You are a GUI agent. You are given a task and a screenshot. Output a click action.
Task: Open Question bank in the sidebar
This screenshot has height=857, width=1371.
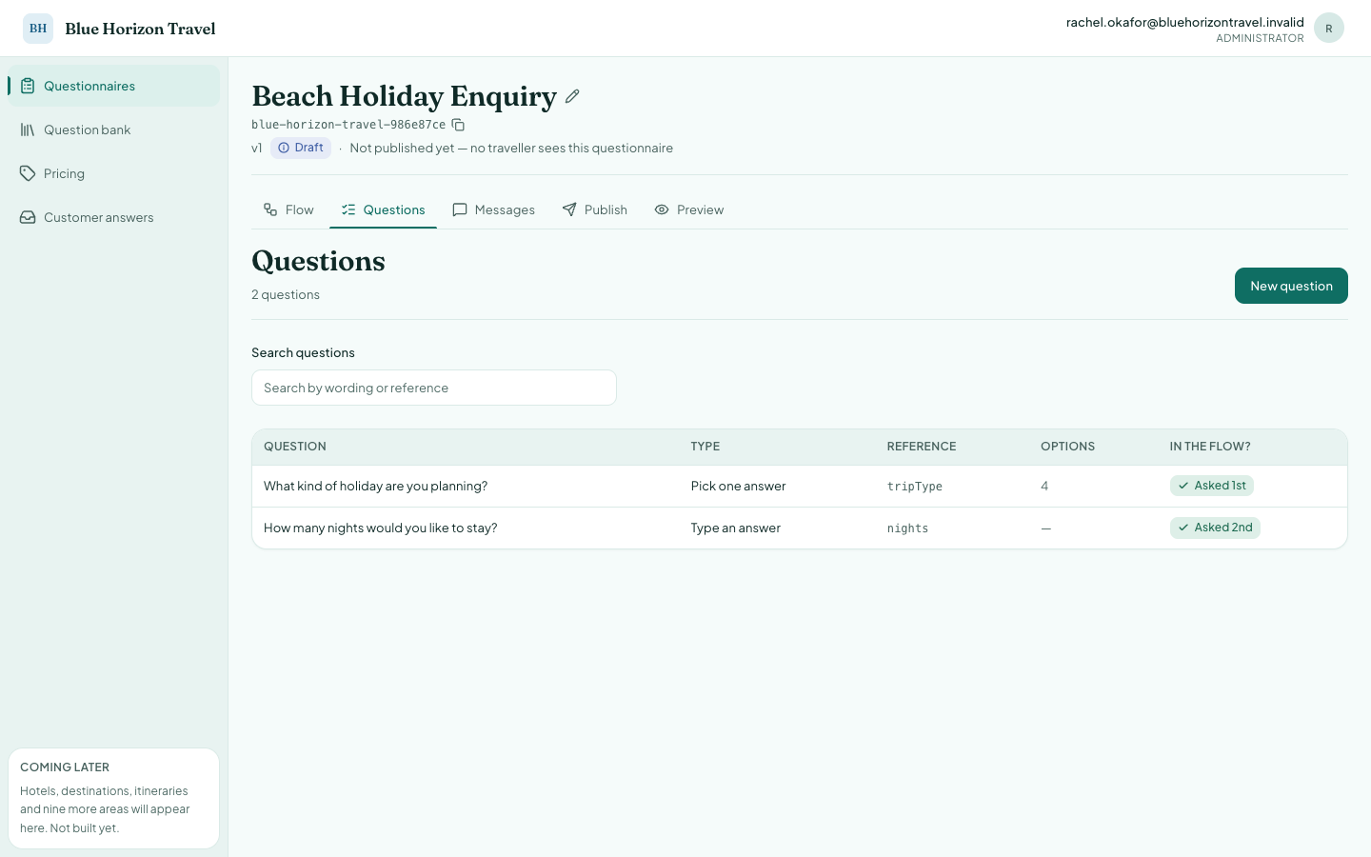114,130
